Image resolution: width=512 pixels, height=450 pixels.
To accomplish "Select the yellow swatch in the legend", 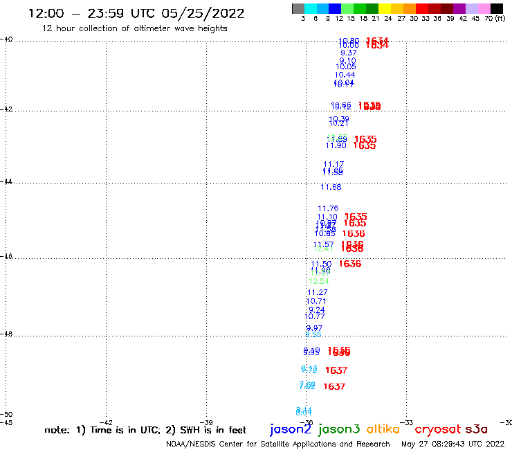I will tap(385, 8).
